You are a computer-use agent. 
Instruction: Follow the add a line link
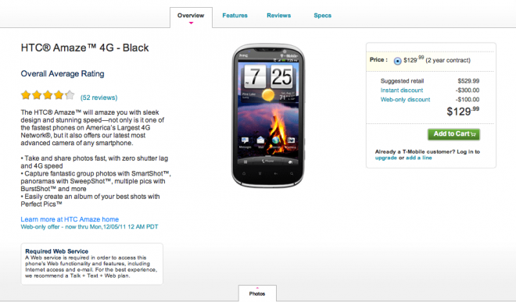pyautogui.click(x=419, y=158)
